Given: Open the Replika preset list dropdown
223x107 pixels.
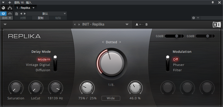Looking at the screenshot, I should pyautogui.click(x=127, y=24).
